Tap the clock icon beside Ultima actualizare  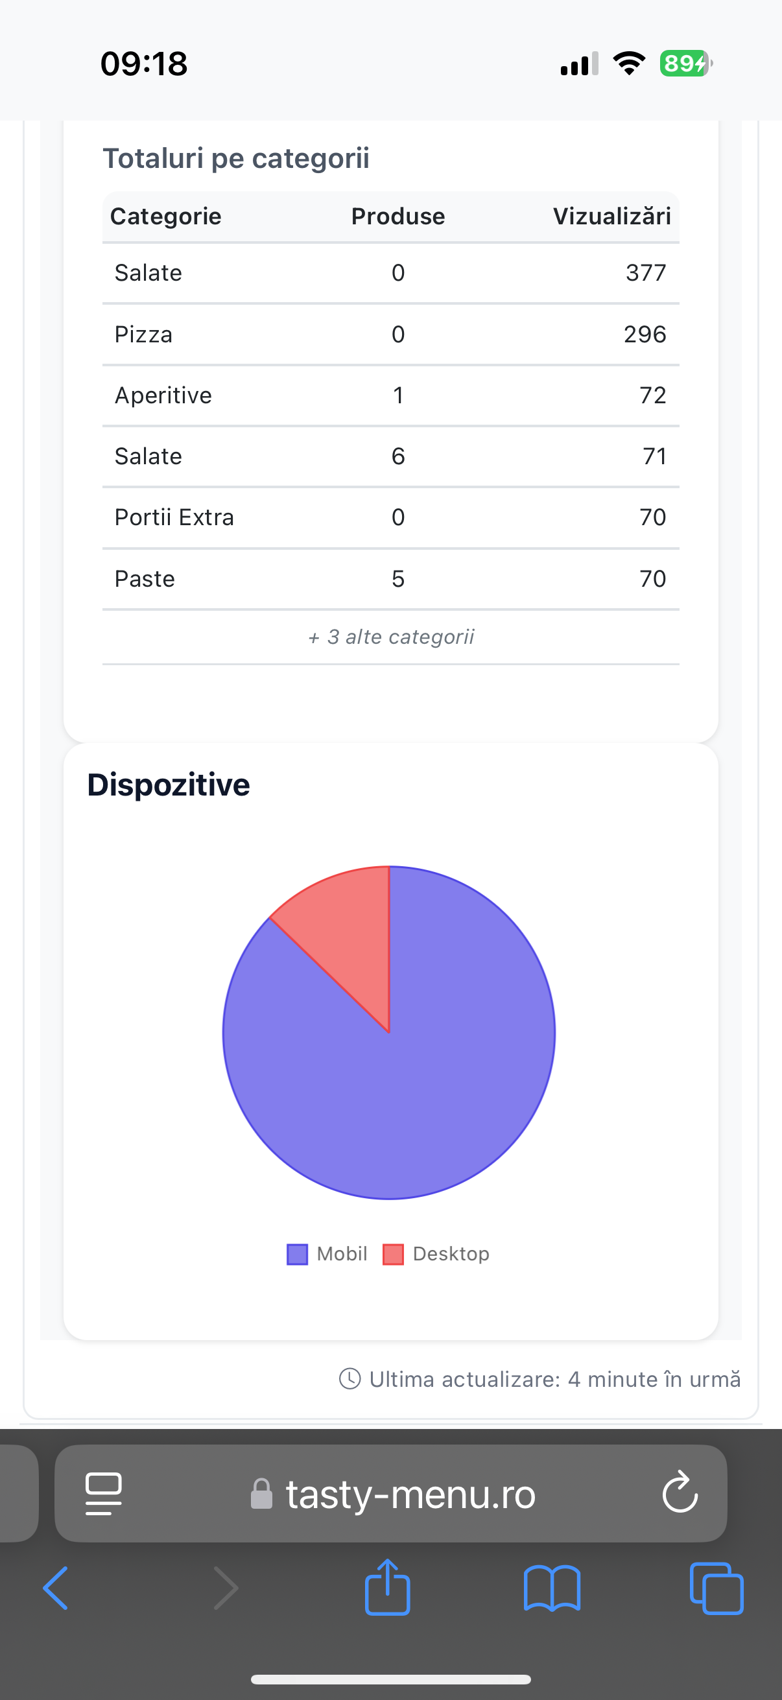click(x=350, y=1378)
